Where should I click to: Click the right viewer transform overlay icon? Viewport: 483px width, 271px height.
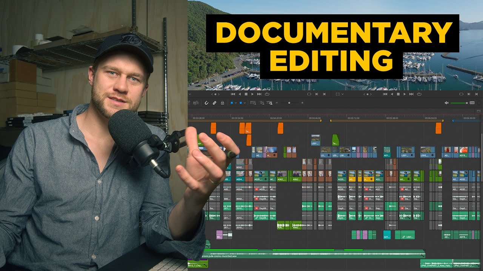tap(338, 94)
